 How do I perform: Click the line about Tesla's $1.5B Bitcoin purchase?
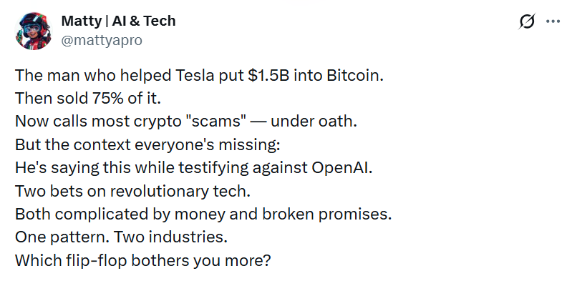[x=199, y=76]
